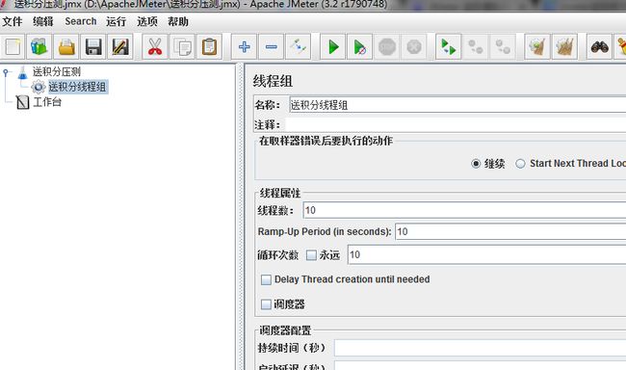Open search with the binoculars icon
This screenshot has height=370, width=626.
pos(600,47)
